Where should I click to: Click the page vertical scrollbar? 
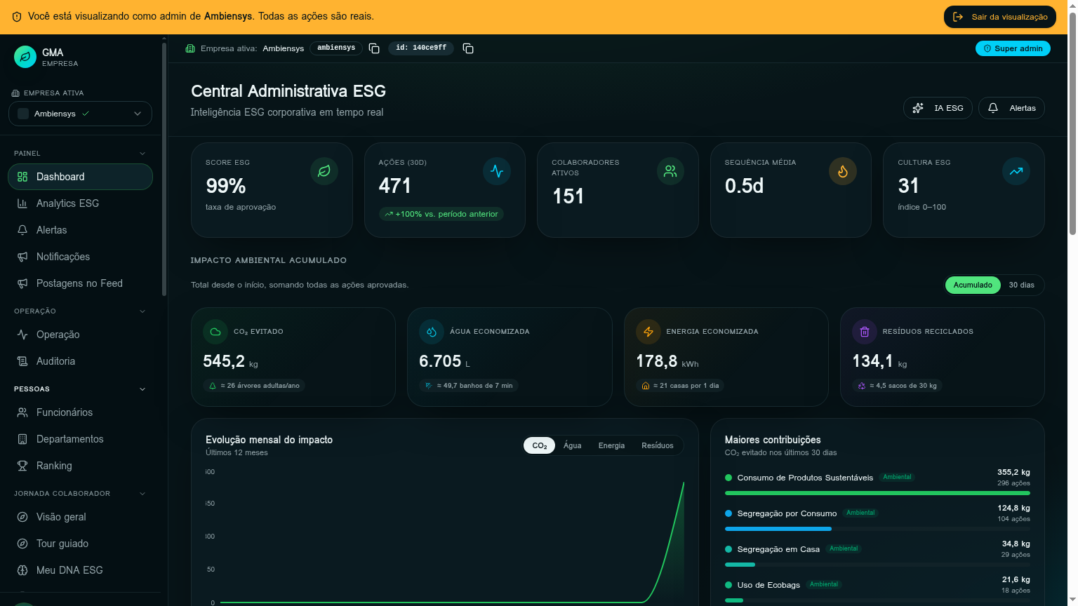[1072, 123]
